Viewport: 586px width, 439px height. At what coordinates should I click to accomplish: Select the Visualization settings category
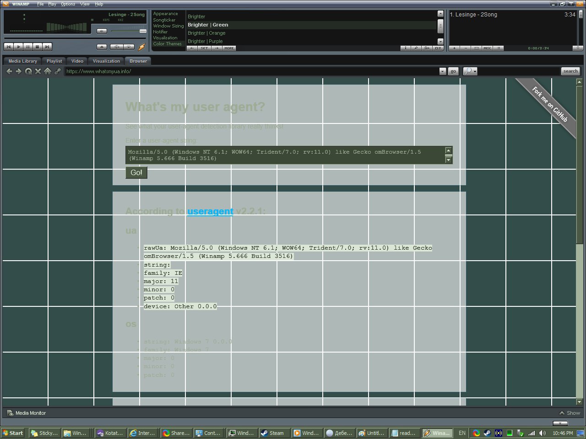click(165, 37)
